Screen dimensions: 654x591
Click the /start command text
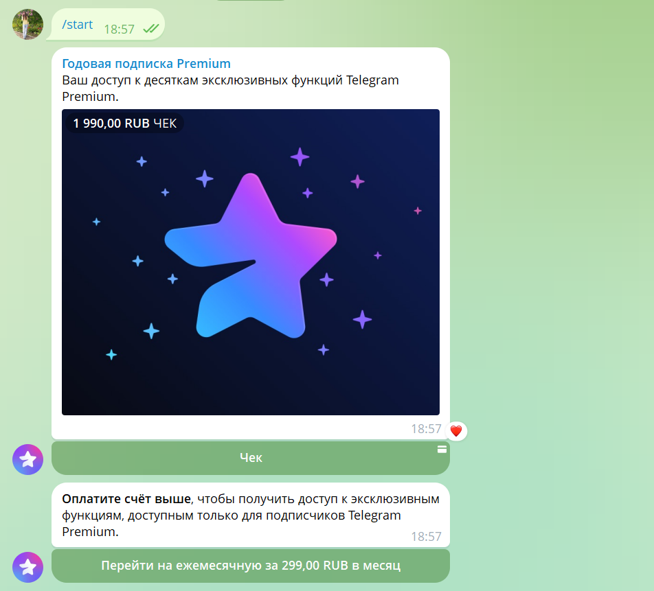click(77, 25)
